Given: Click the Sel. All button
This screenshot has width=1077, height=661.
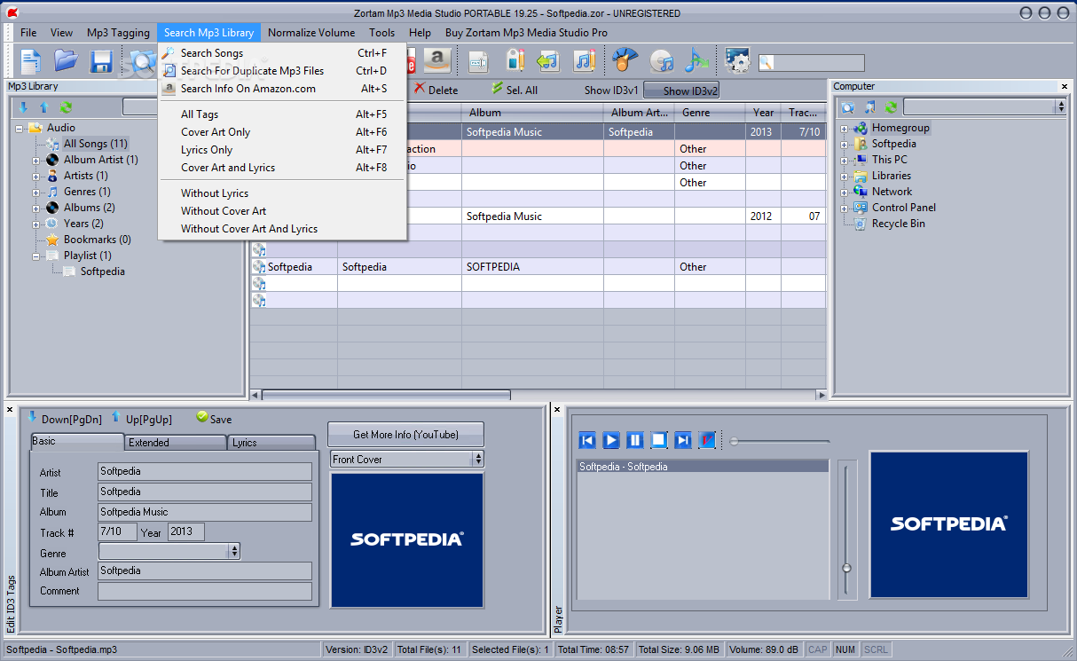Looking at the screenshot, I should pyautogui.click(x=514, y=90).
